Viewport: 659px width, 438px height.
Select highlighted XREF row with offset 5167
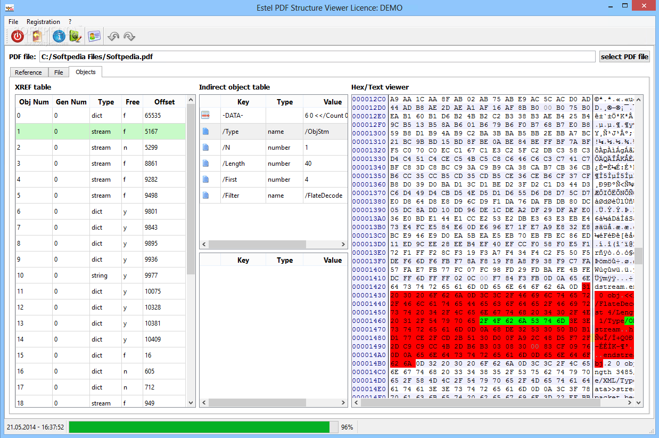point(101,132)
